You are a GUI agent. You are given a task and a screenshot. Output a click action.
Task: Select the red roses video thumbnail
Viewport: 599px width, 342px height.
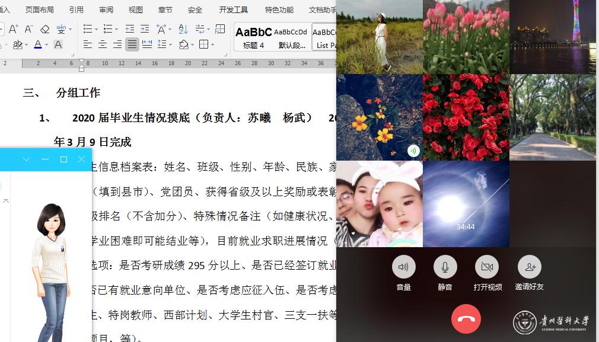[466, 117]
